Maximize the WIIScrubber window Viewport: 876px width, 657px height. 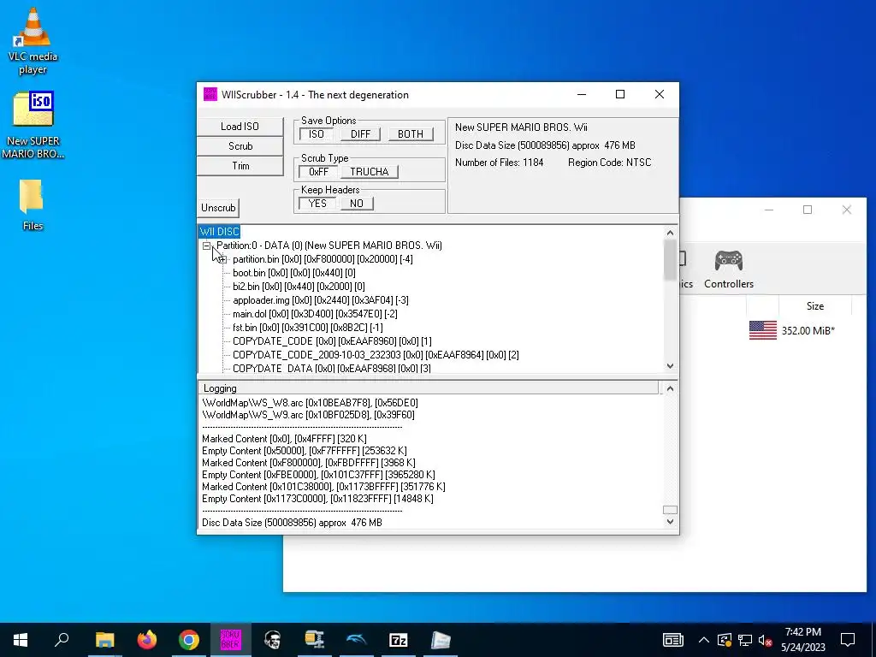click(x=620, y=94)
